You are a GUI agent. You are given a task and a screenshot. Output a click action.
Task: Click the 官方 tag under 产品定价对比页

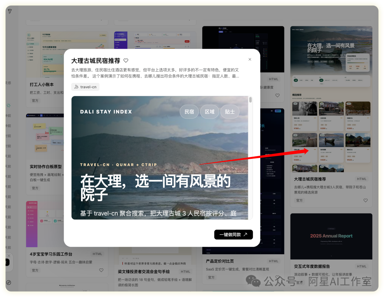click(211, 277)
